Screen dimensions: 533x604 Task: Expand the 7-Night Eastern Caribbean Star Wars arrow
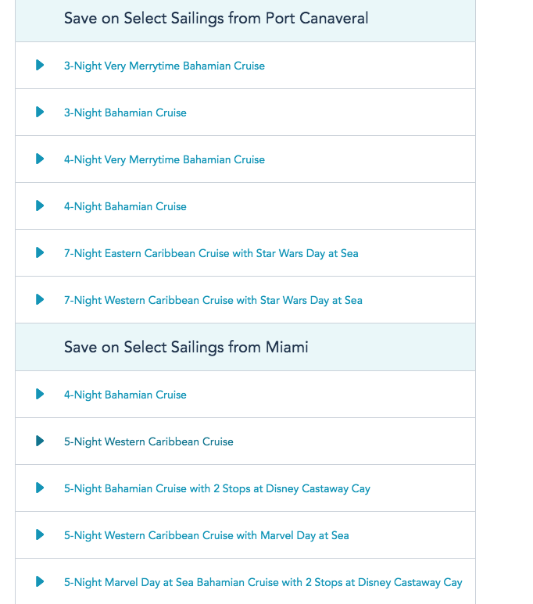(40, 252)
